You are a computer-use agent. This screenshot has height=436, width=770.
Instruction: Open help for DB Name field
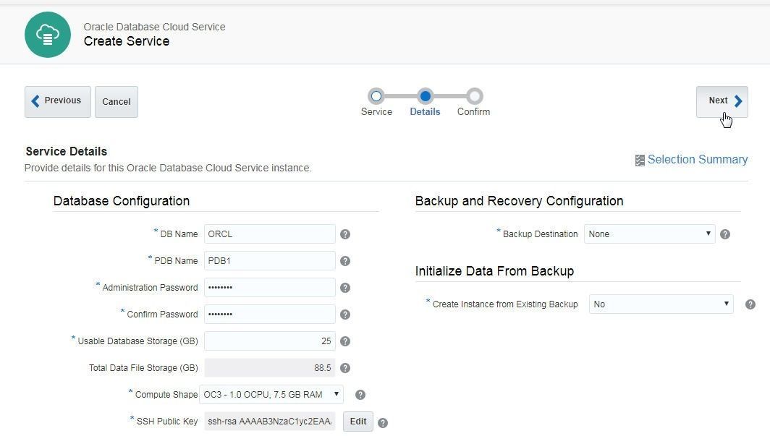point(345,234)
